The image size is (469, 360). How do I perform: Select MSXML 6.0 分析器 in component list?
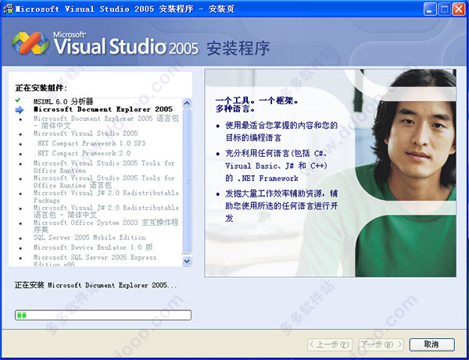pos(63,102)
